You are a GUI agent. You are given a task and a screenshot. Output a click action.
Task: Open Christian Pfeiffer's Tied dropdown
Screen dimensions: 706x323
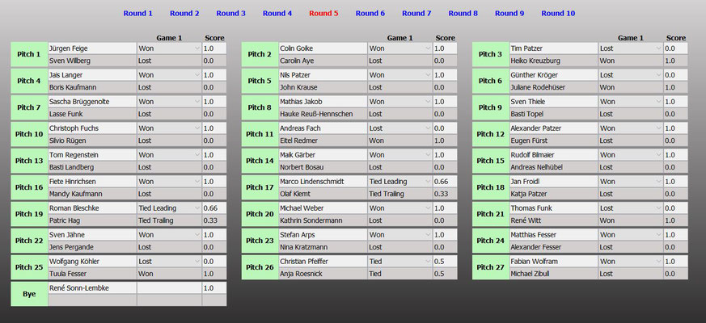pyautogui.click(x=400, y=262)
